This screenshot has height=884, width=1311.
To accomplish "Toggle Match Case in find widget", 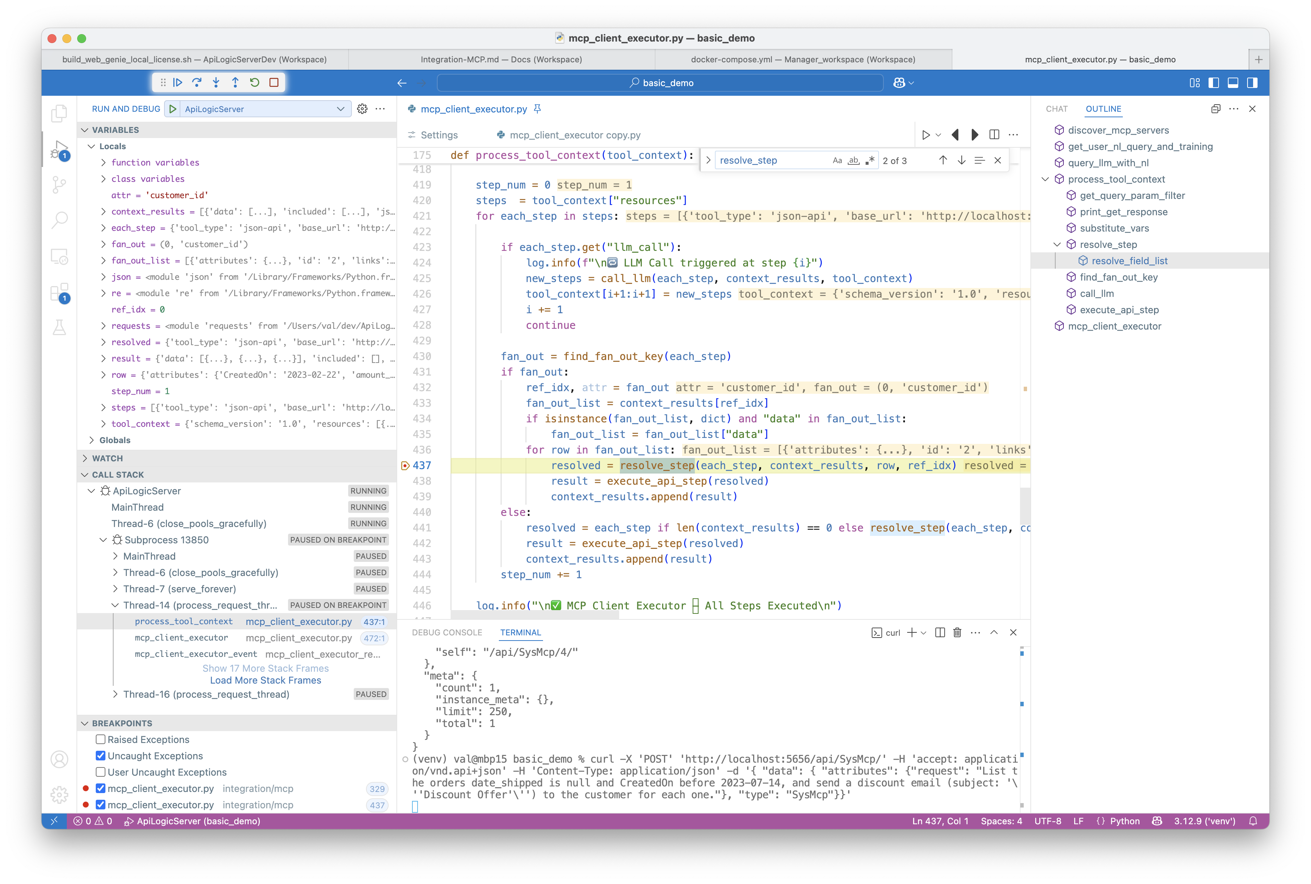I will tap(837, 160).
